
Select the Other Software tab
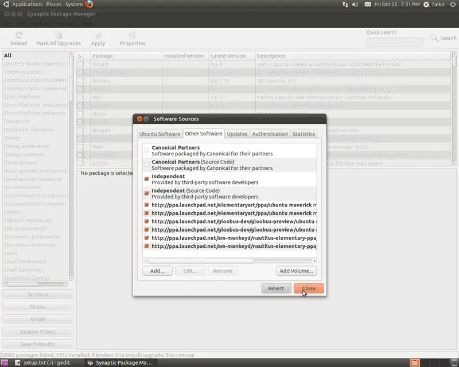coord(204,134)
